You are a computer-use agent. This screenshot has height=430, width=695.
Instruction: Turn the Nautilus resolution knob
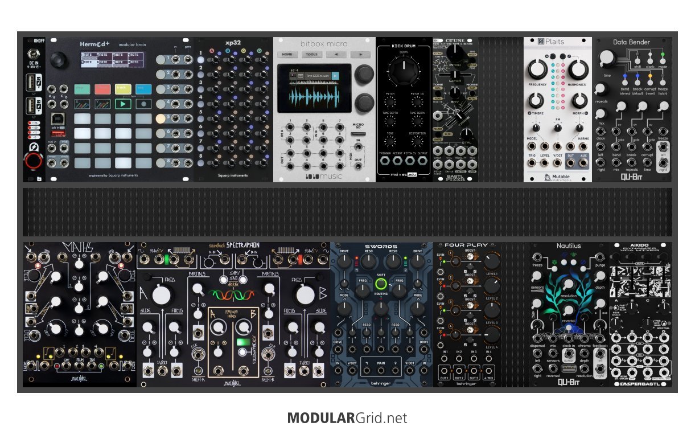(x=569, y=285)
